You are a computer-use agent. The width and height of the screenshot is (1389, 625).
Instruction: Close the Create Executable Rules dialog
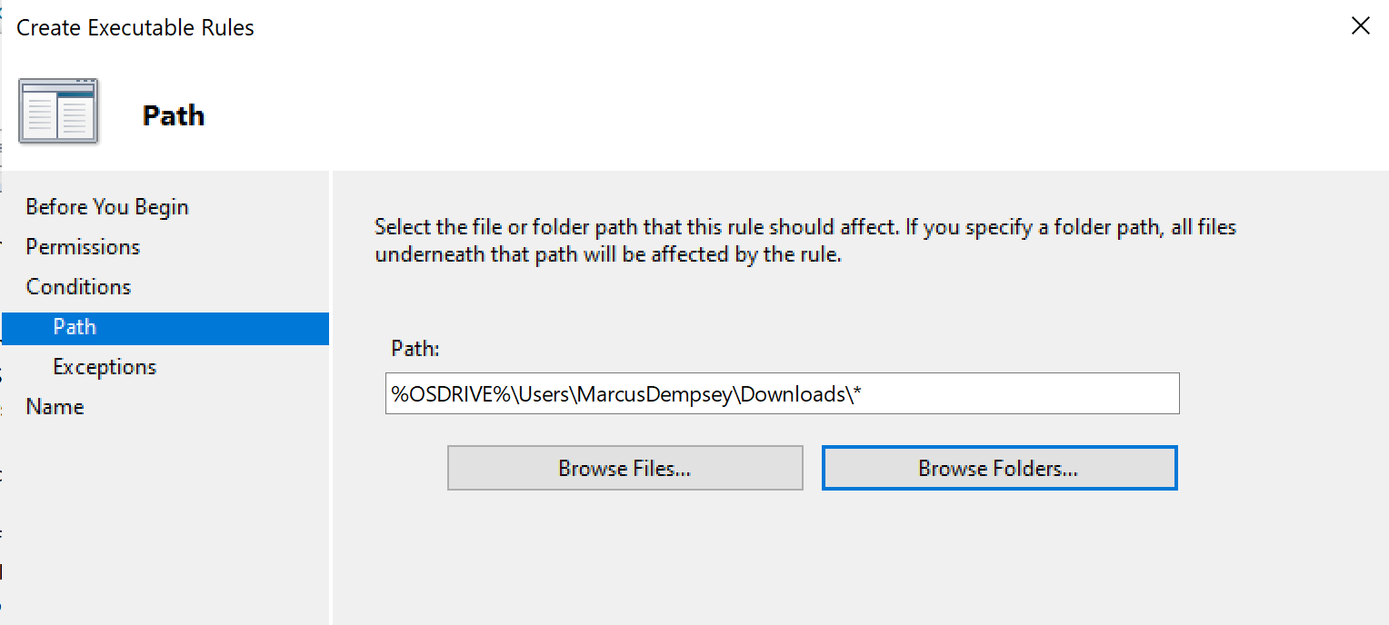click(x=1360, y=26)
